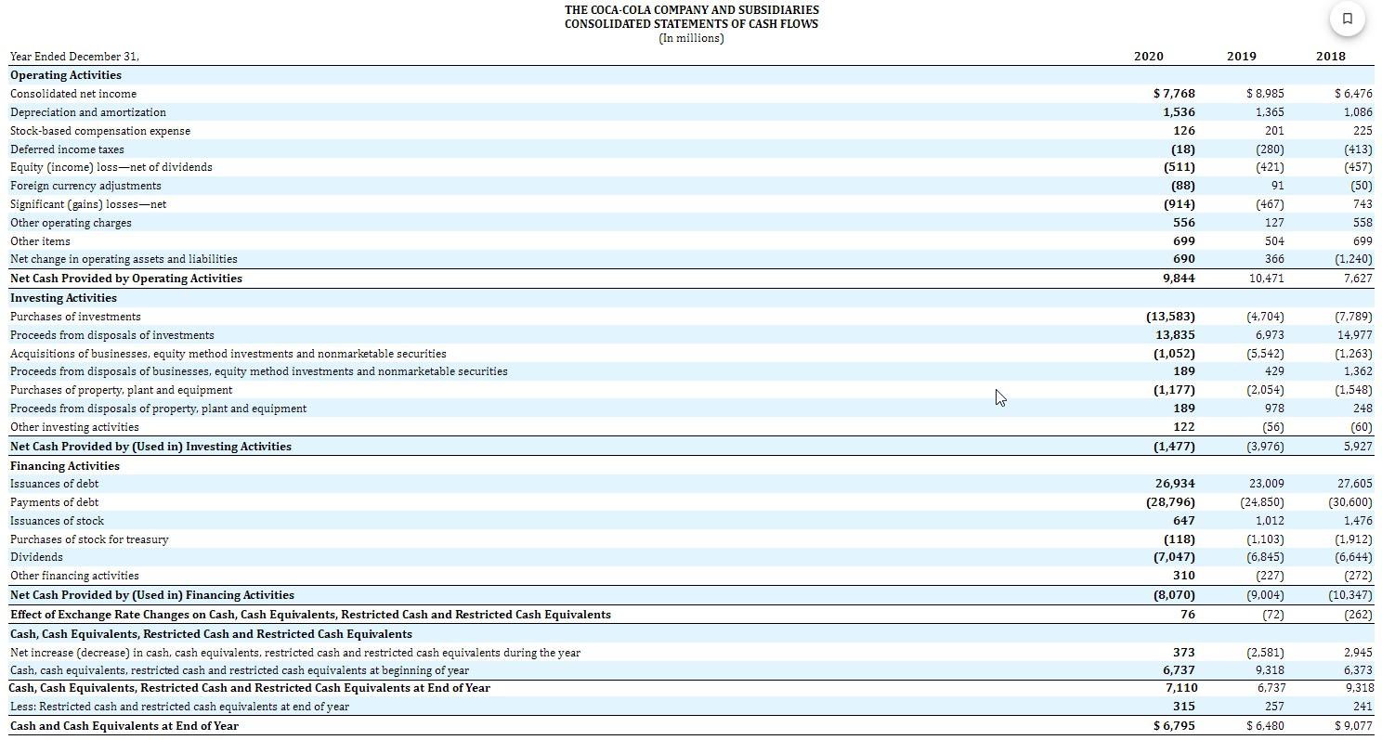Click the bookmark icon in top-right corner
The width and height of the screenshot is (1382, 740).
[1348, 18]
